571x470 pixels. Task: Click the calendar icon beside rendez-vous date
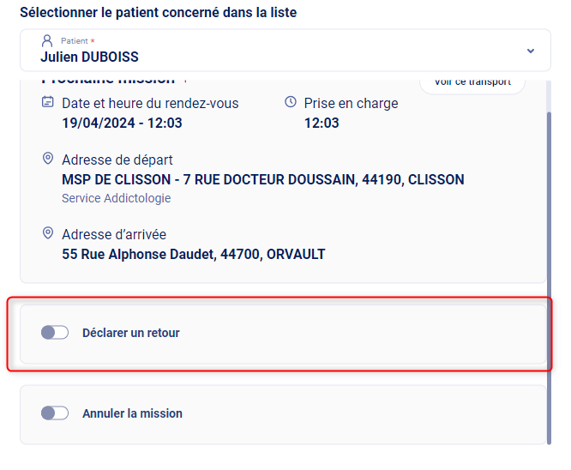(x=48, y=103)
